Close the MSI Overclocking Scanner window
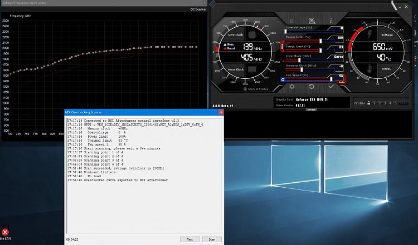Screen dimensions: 418x245 click(221, 112)
